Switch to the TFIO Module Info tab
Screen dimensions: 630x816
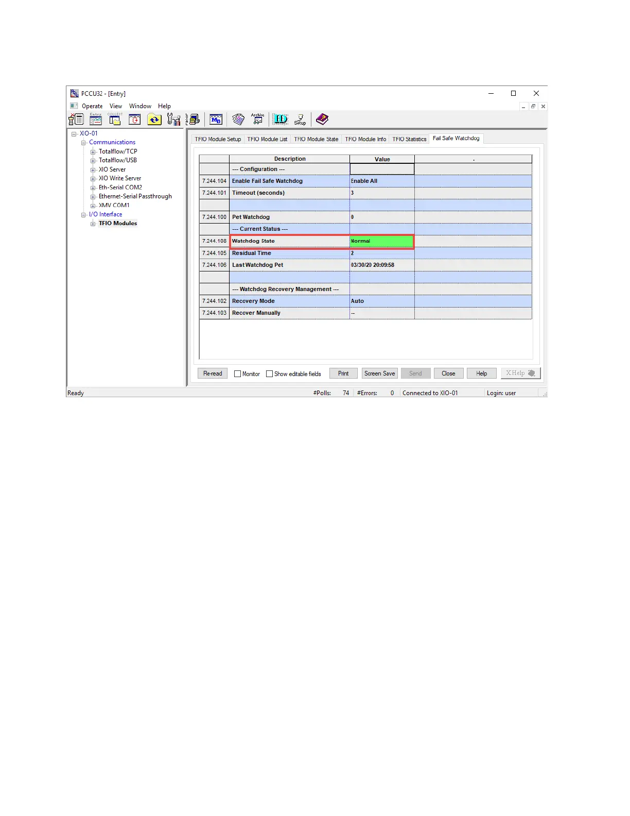click(x=365, y=139)
